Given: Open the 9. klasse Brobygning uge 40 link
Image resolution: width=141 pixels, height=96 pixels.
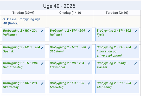Looking at the screenshot, I should [x=22, y=21].
